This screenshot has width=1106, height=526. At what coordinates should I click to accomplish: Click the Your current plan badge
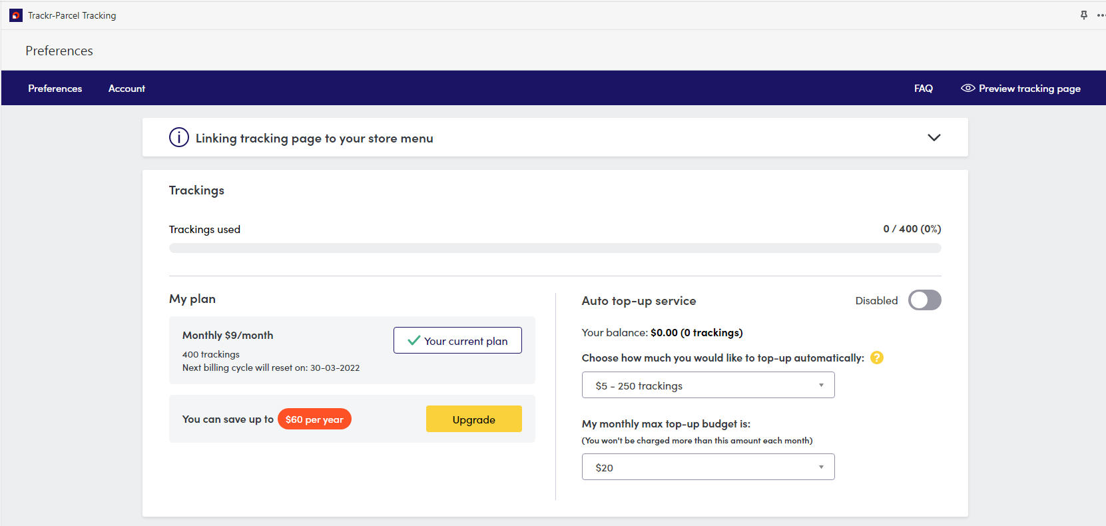pos(457,340)
